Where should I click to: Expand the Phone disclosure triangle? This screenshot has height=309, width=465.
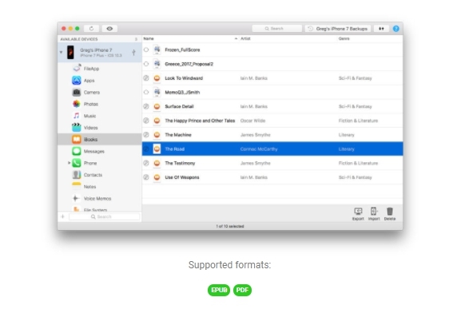69,163
